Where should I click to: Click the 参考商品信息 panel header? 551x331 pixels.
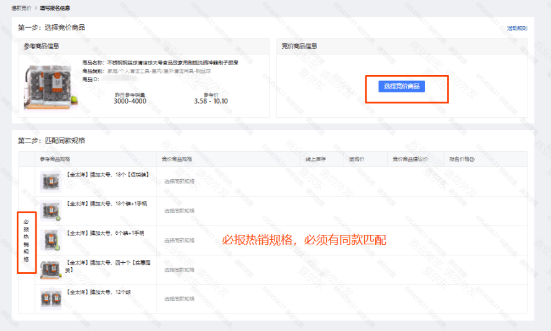click(x=42, y=46)
